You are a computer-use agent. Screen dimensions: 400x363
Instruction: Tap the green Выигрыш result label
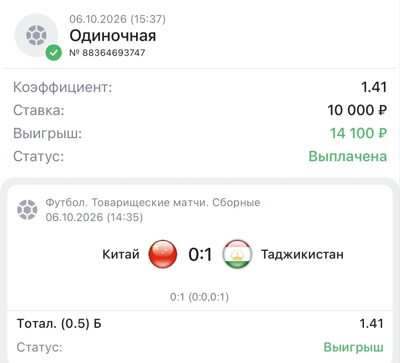click(x=353, y=347)
